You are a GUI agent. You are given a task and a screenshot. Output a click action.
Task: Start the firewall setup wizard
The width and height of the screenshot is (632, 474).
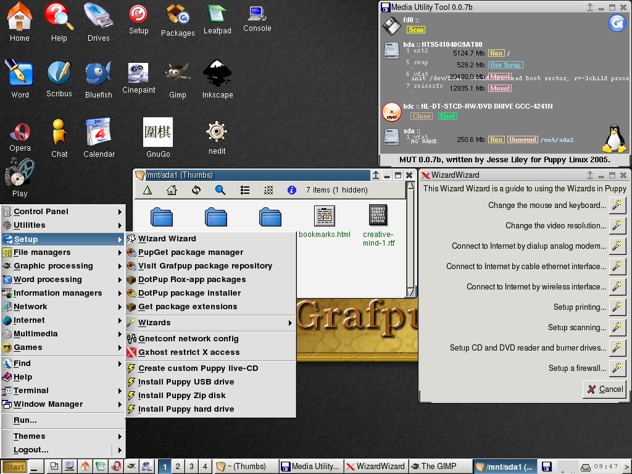(617, 368)
